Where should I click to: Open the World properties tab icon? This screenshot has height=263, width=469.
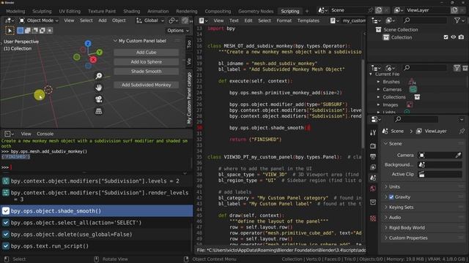point(373,188)
